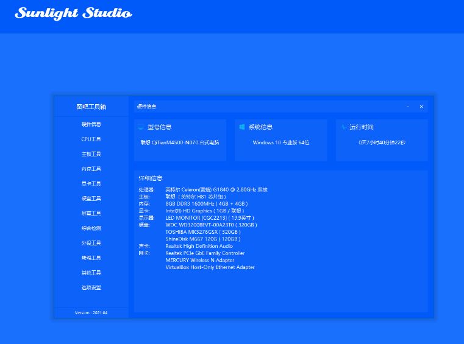Open 外设工具 in the sidebar
Screen dimensions: 464x344
click(91, 243)
